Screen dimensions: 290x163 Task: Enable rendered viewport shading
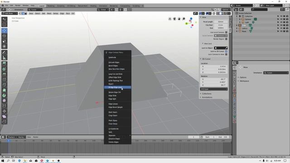point(226,13)
